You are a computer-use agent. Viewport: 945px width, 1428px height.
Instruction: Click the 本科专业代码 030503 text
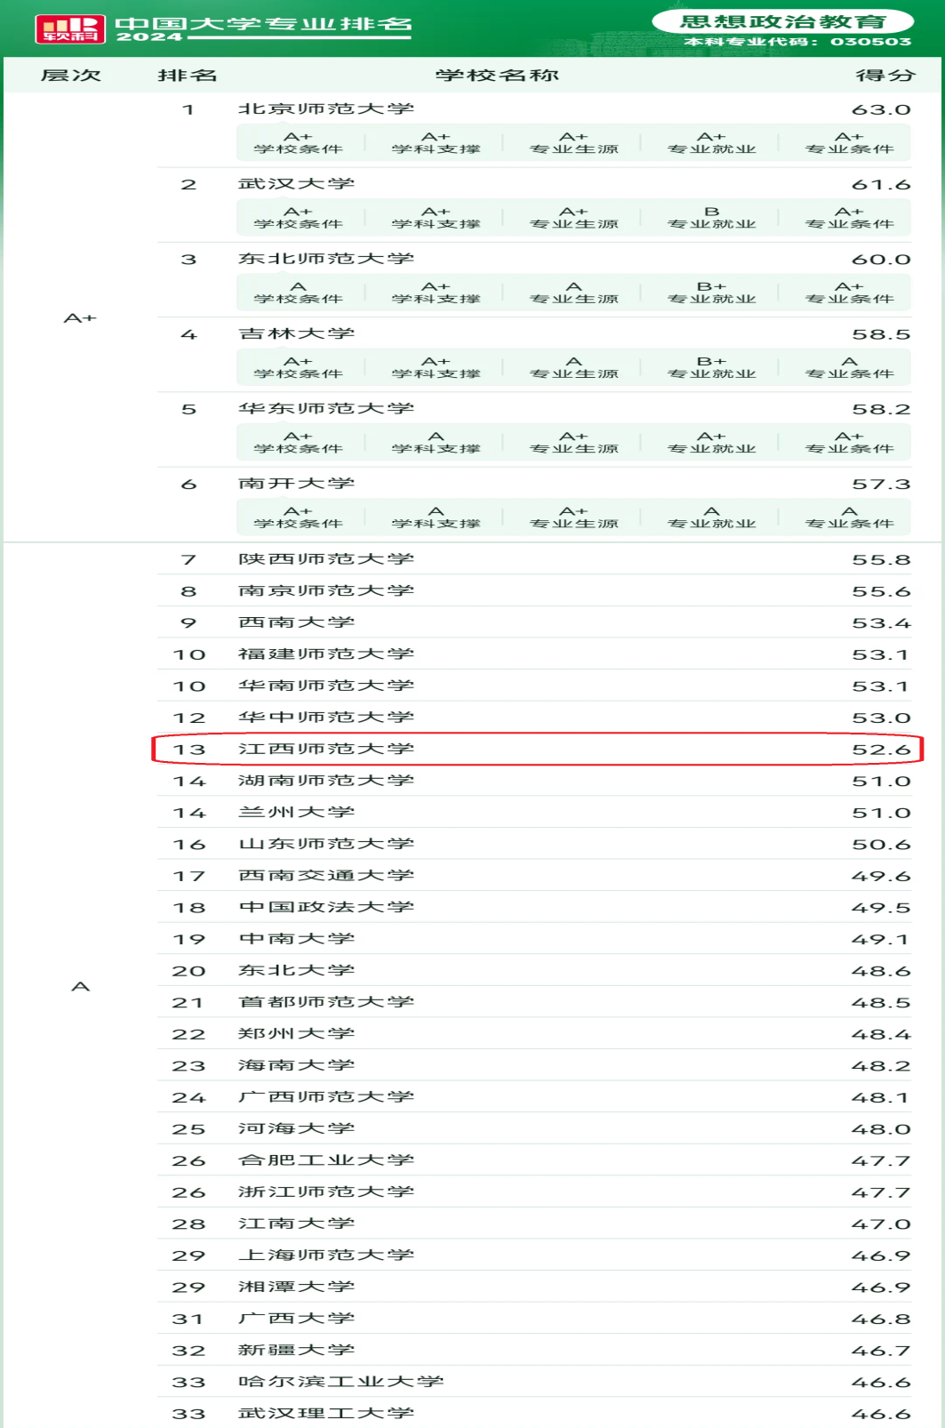click(797, 42)
